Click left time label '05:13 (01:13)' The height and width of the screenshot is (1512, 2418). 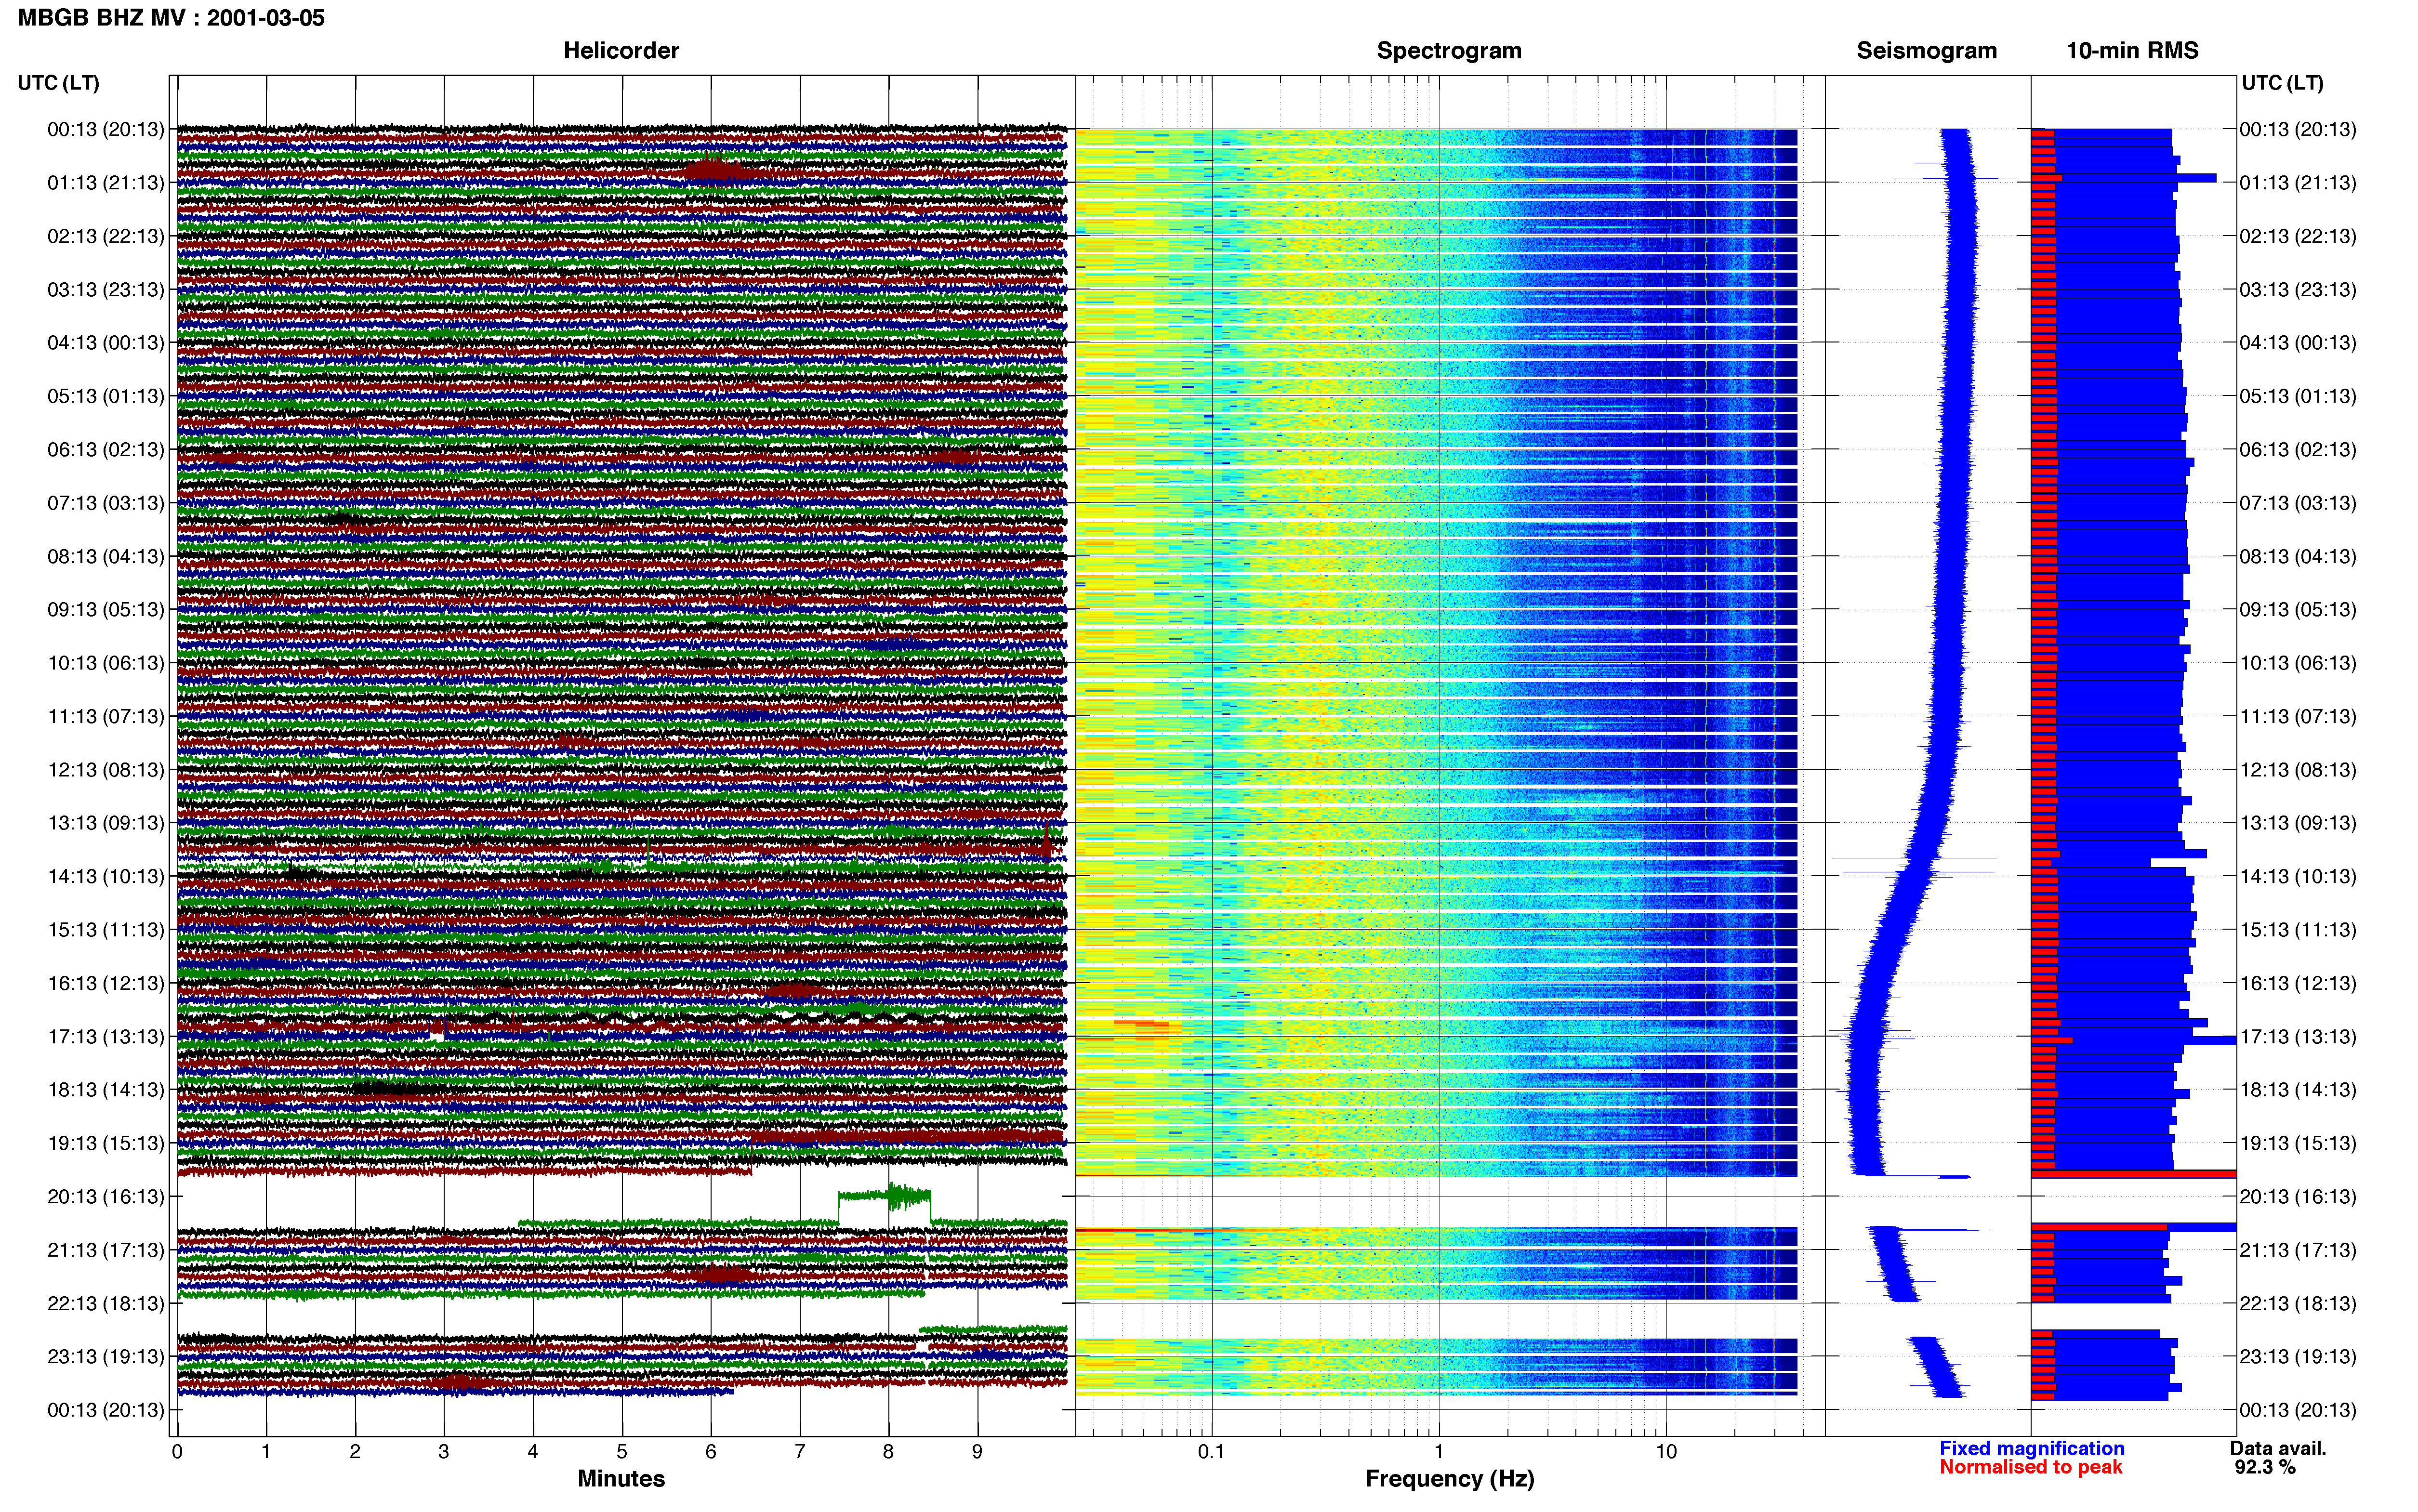point(105,396)
